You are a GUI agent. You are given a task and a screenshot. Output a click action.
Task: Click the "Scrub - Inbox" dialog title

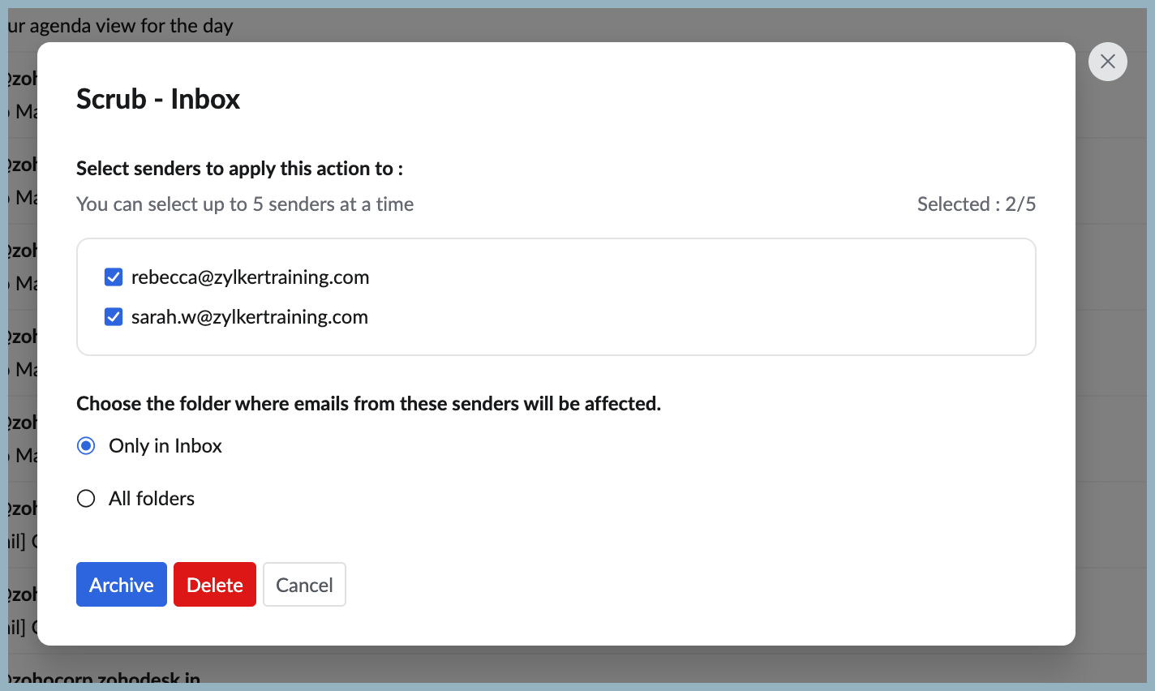click(158, 99)
